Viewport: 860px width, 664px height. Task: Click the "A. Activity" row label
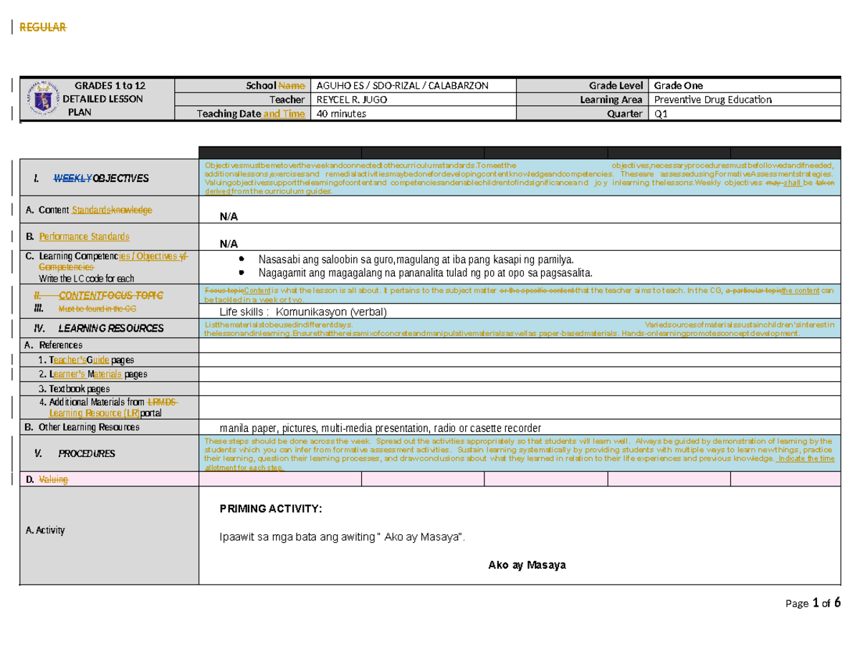coord(44,531)
